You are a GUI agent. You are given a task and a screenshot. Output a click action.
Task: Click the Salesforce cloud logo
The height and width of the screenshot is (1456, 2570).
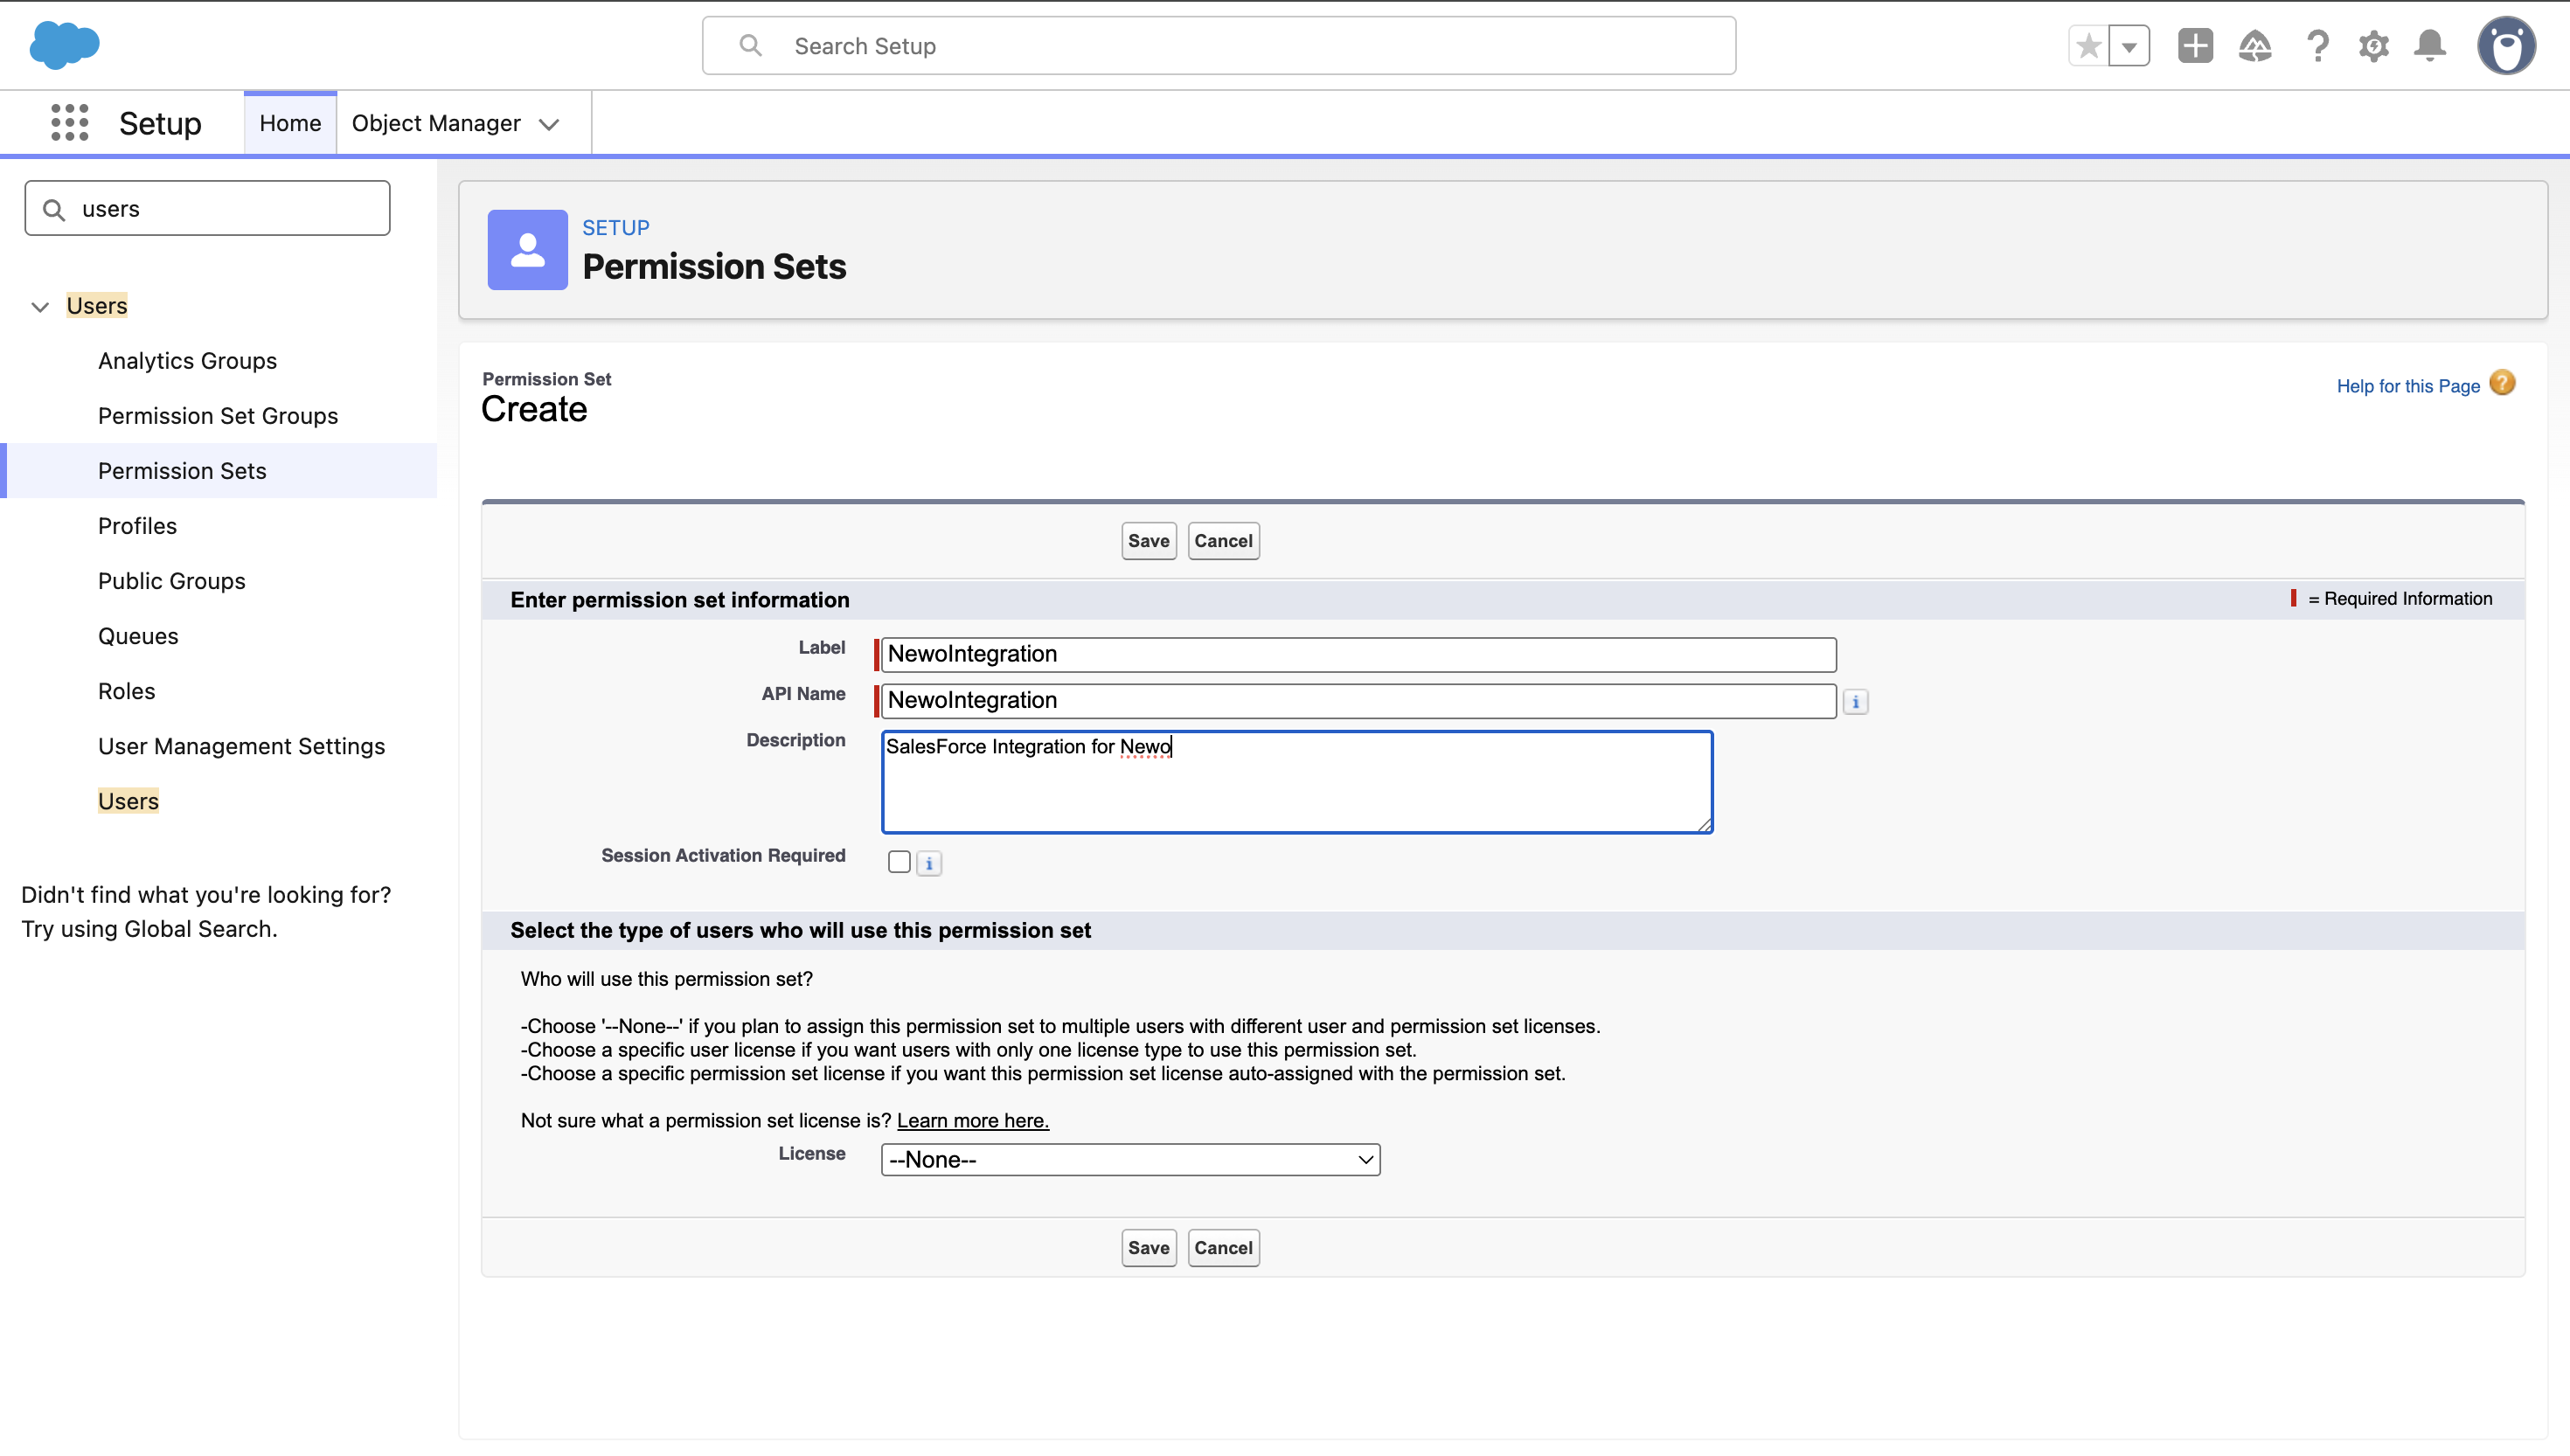click(x=65, y=45)
